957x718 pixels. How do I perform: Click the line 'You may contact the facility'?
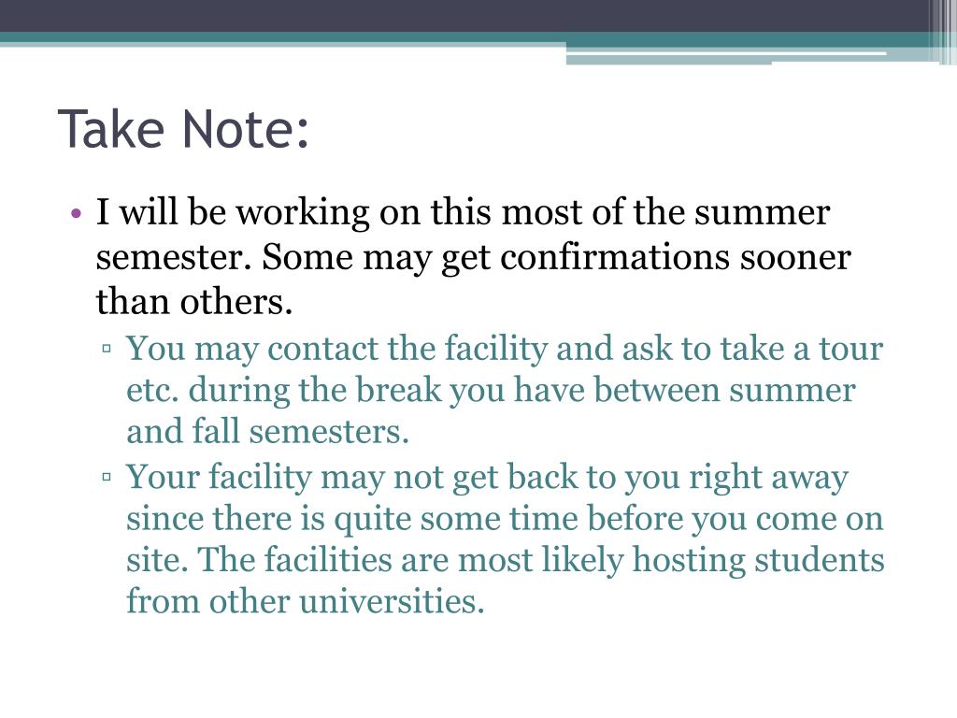click(505, 350)
